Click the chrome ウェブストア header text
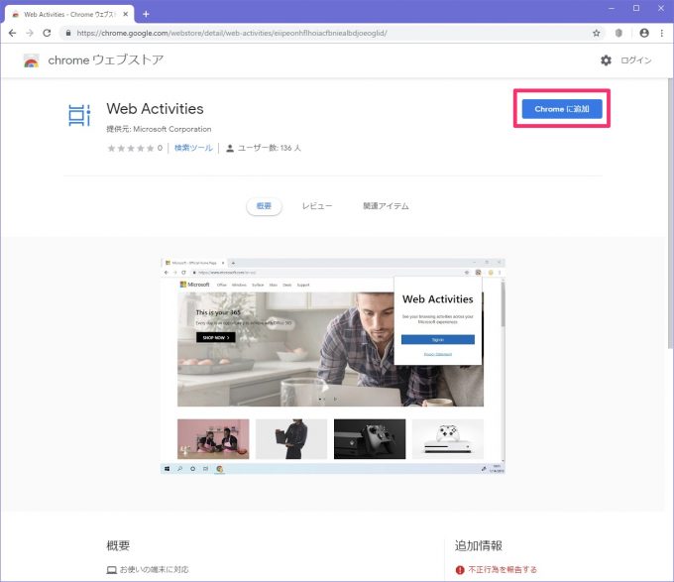Image resolution: width=674 pixels, height=582 pixels. click(x=106, y=60)
